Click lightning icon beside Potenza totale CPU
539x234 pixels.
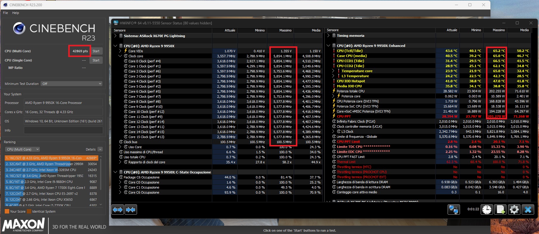334,91
